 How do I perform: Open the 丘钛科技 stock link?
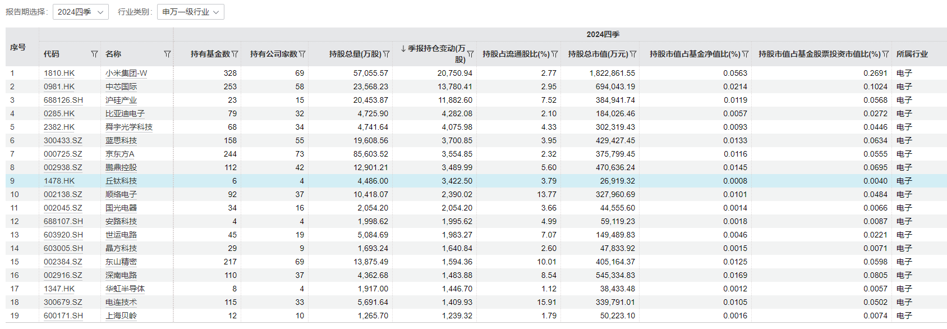(121, 181)
